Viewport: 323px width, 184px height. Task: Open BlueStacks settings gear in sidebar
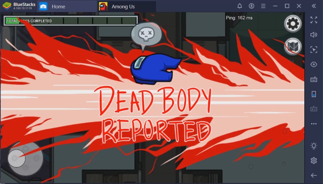coord(314,160)
